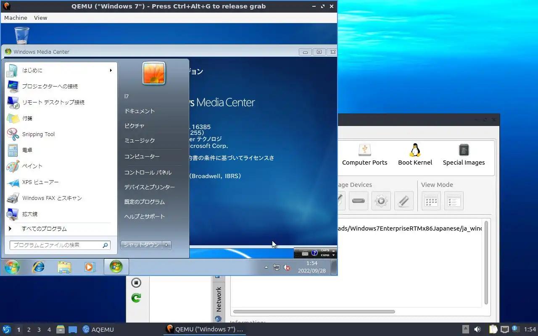
Task: Open the file manager from Linux panel
Action: [x=61, y=330]
